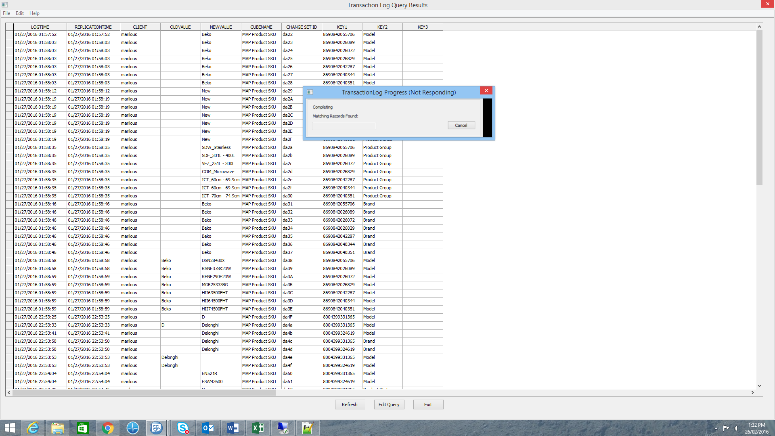Open the Help menu
Screen dimensions: 775x436
click(x=34, y=13)
